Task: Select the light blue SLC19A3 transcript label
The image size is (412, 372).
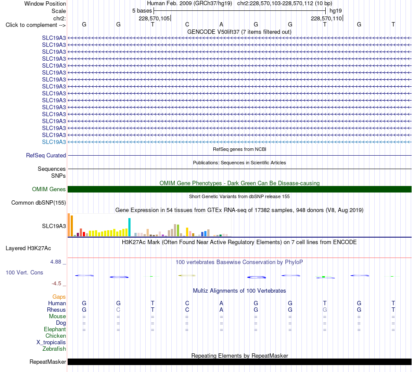Action: click(x=54, y=142)
